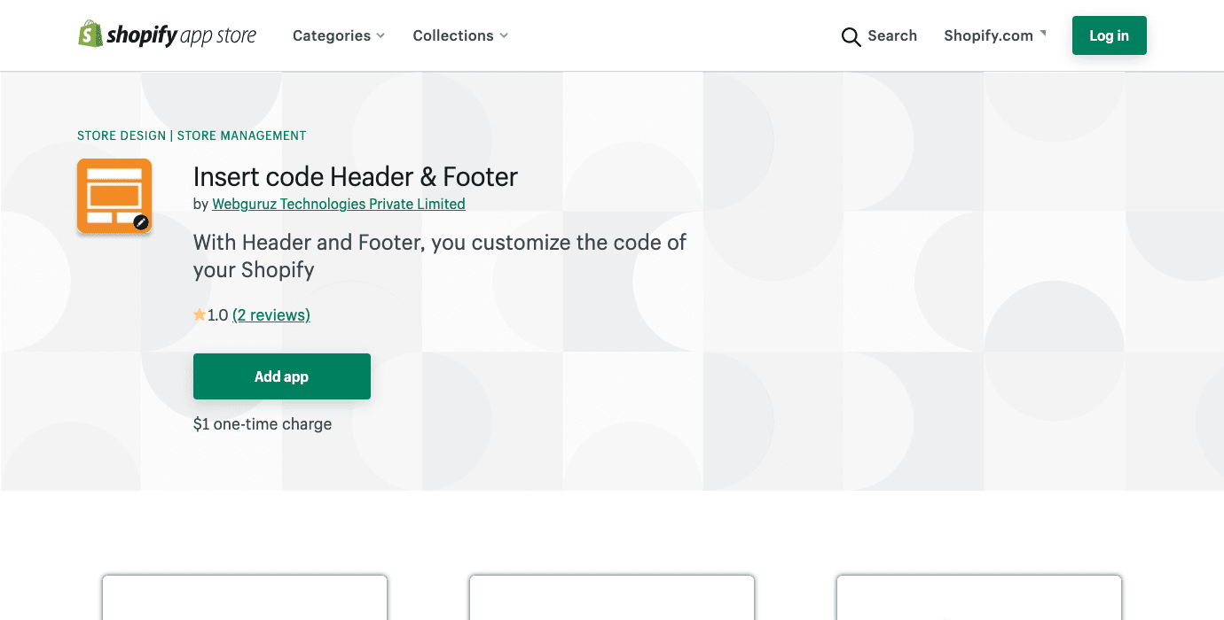Click the Shopify app store wordmark logo
The height and width of the screenshot is (620, 1224).
pyautogui.click(x=180, y=35)
